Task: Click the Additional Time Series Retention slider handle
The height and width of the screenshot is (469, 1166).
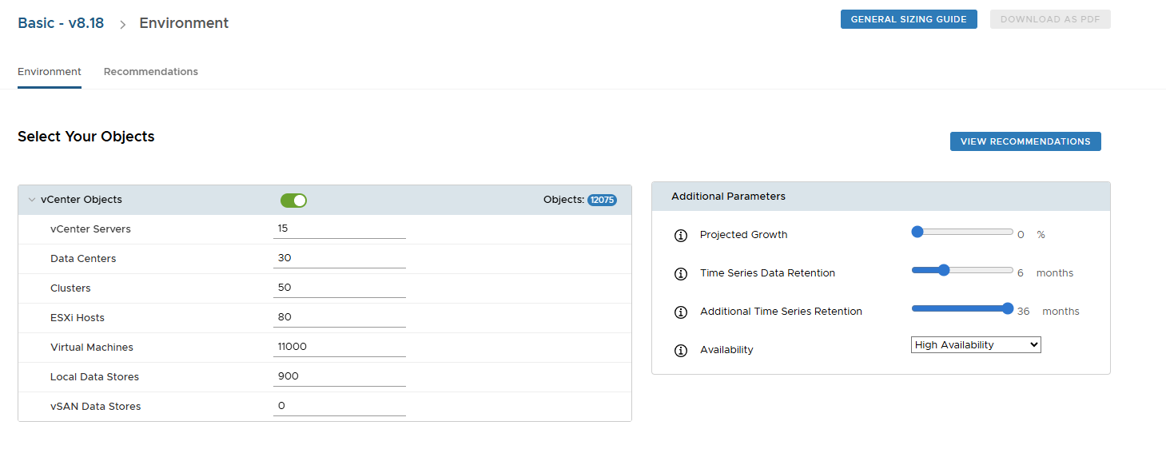Action: pos(1008,308)
